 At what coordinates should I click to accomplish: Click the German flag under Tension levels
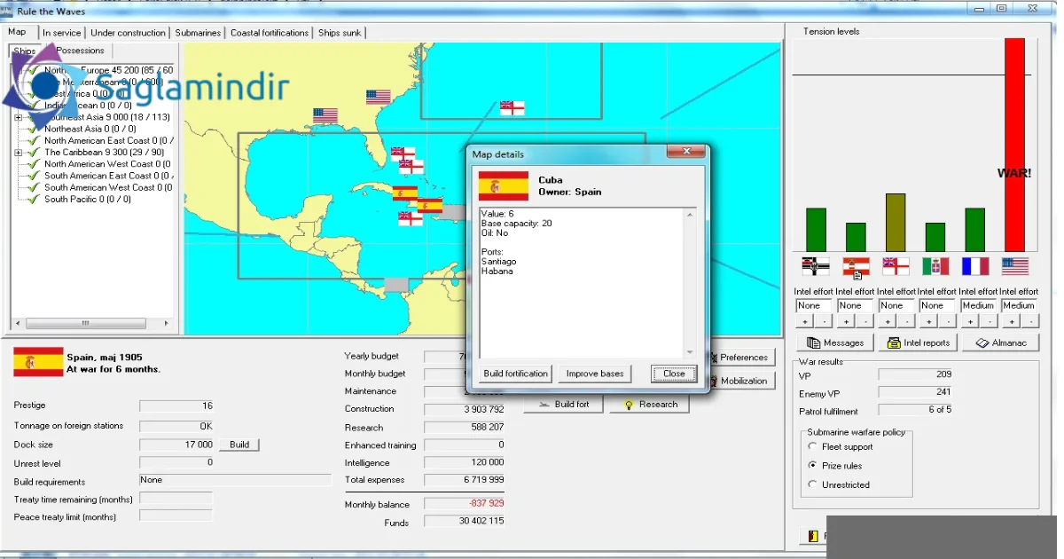[815, 266]
